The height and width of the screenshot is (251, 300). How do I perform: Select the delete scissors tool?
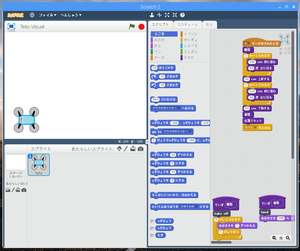click(x=159, y=15)
